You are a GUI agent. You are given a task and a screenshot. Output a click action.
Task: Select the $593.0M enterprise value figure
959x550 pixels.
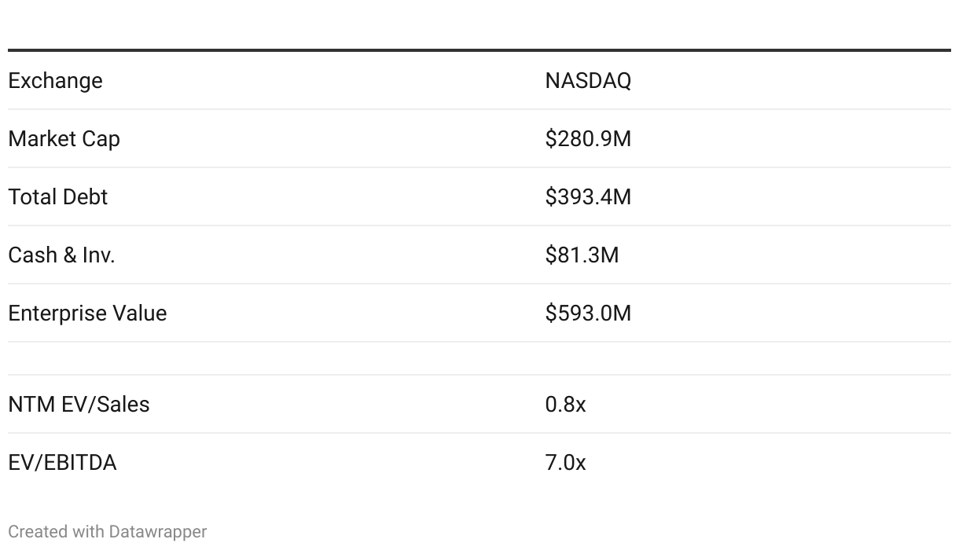(588, 313)
